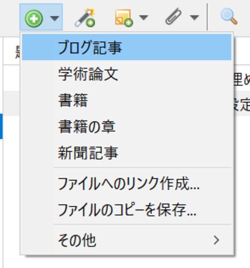This screenshot has height=268, width=250.
Task: Select 新聞記事 item type
Action: pos(127,153)
